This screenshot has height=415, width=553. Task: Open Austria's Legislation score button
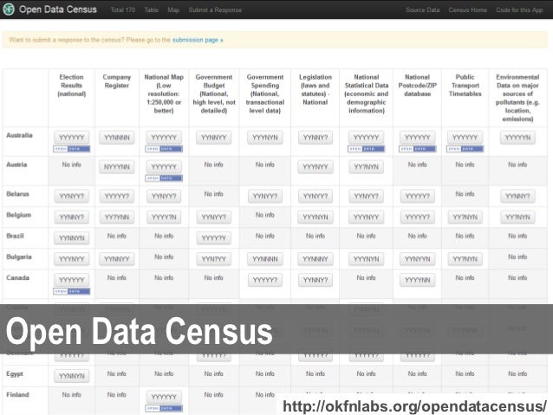(x=316, y=166)
